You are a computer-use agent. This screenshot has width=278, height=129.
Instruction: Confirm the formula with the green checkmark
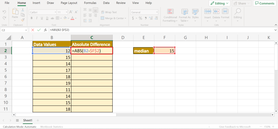click(x=39, y=30)
